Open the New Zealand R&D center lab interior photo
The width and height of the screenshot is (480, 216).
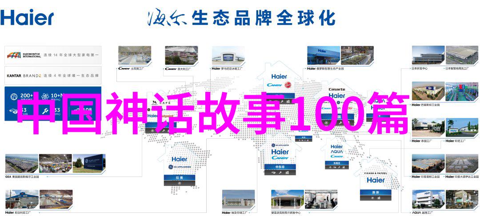[321, 199]
